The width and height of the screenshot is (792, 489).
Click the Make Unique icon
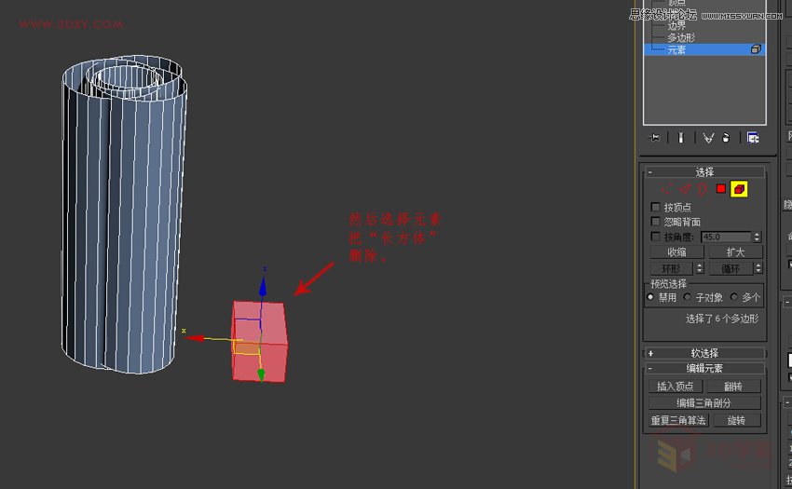pos(708,138)
